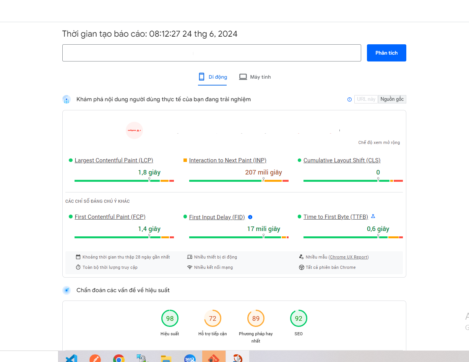
Task: Switch to Nguồn gốc data view
Action: point(392,99)
